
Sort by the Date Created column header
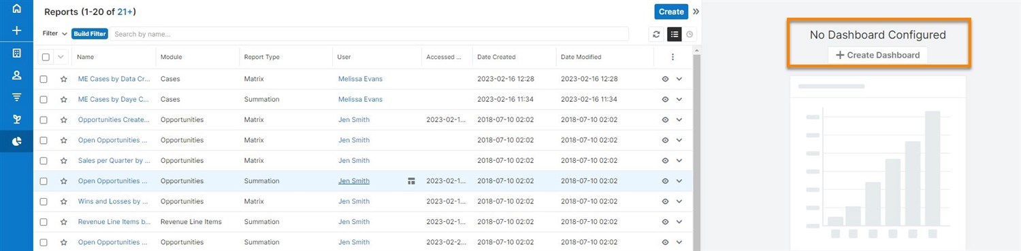tap(496, 57)
